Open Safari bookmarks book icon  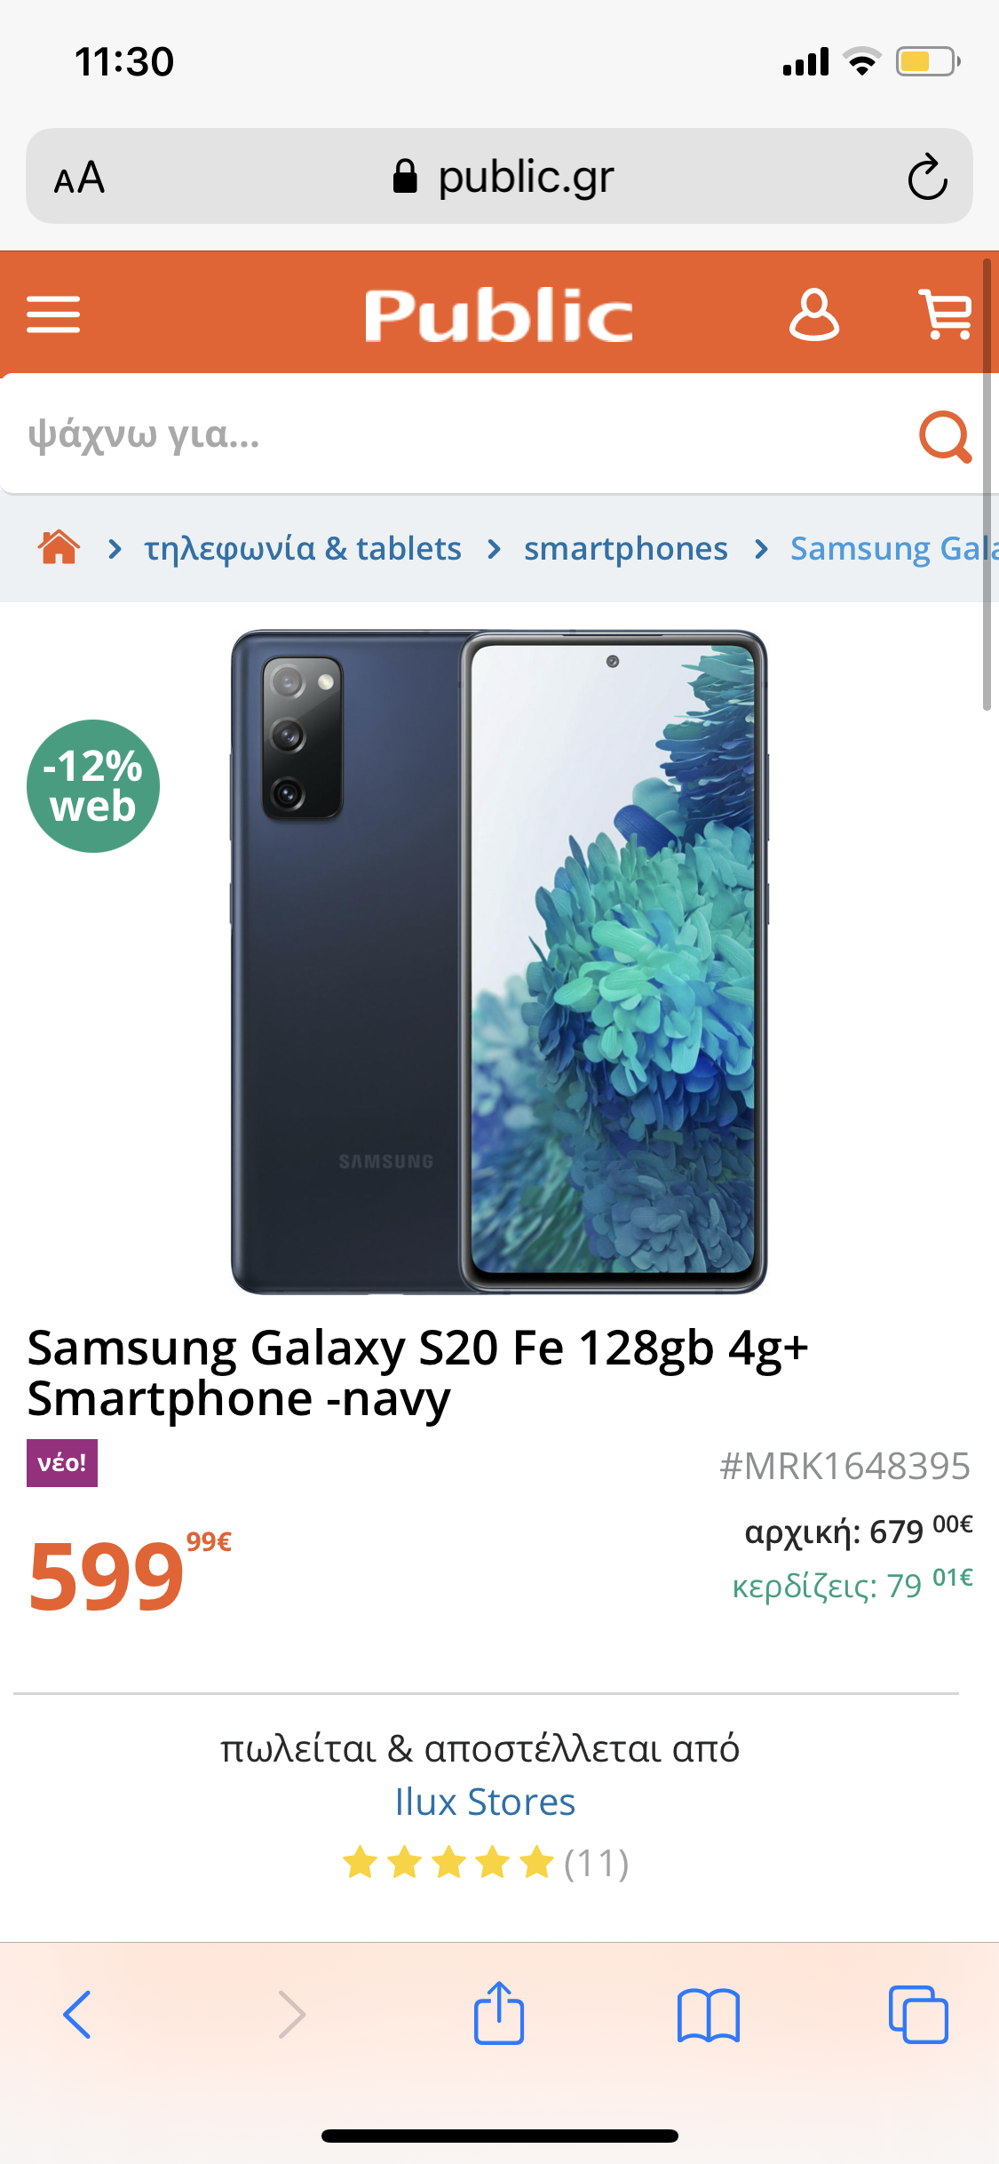tap(708, 2015)
